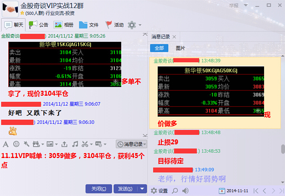Open the emoji picker
The image size is (285, 196).
pos(16,144)
